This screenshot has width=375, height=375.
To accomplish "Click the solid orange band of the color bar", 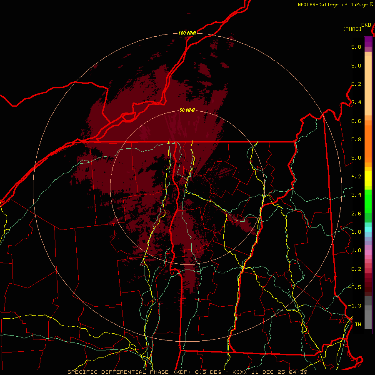I will click(368, 144).
